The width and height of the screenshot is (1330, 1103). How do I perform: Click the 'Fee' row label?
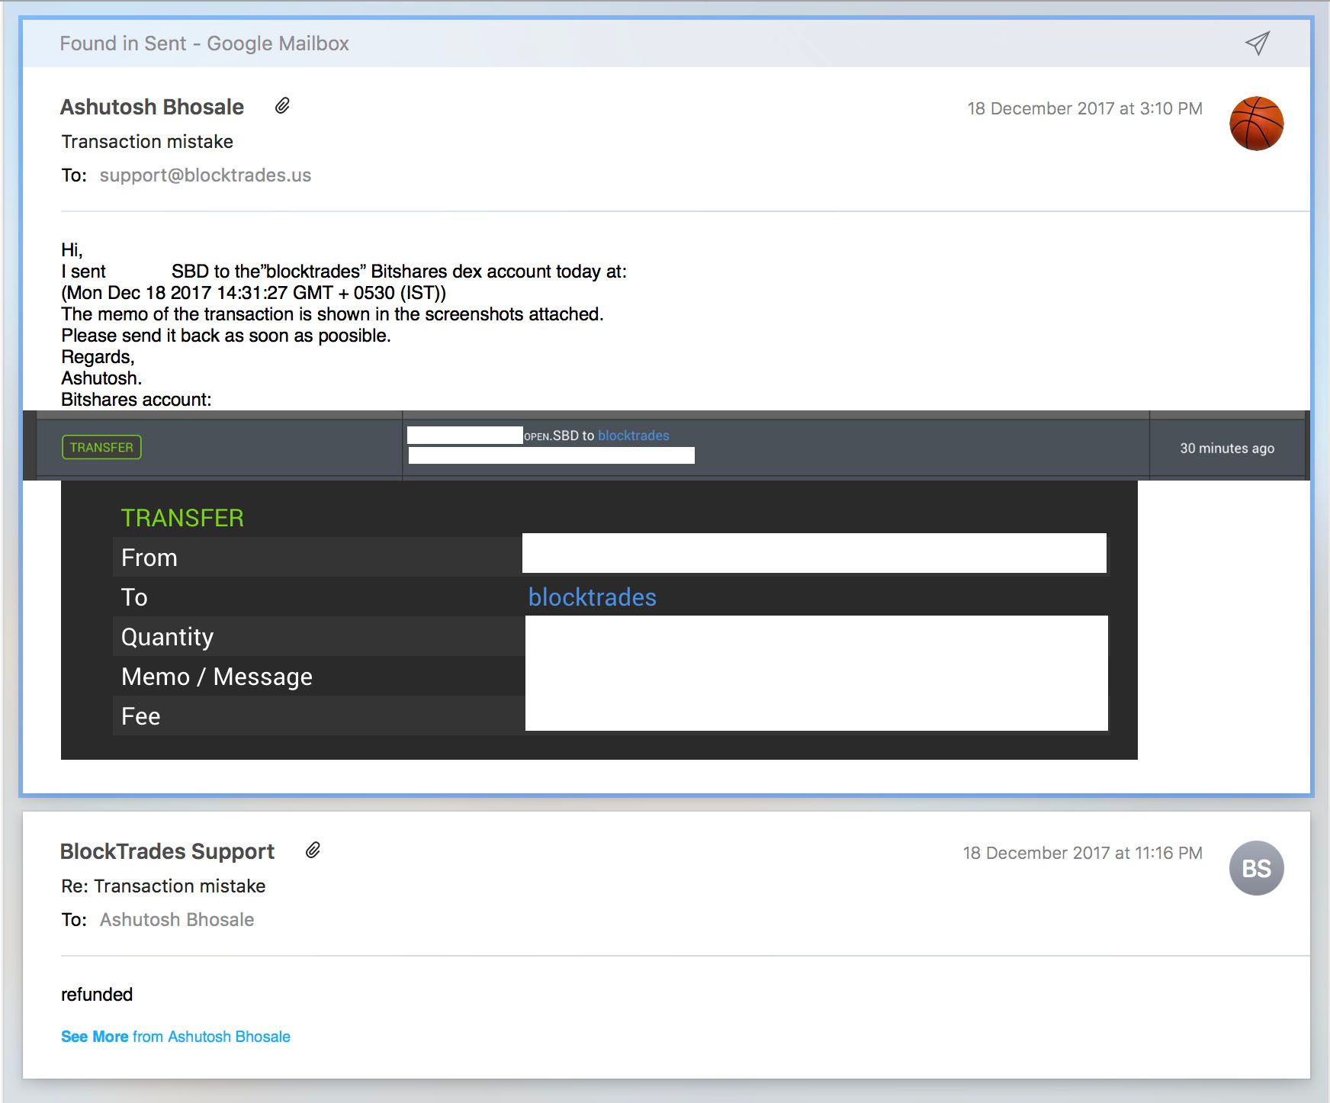click(x=141, y=716)
